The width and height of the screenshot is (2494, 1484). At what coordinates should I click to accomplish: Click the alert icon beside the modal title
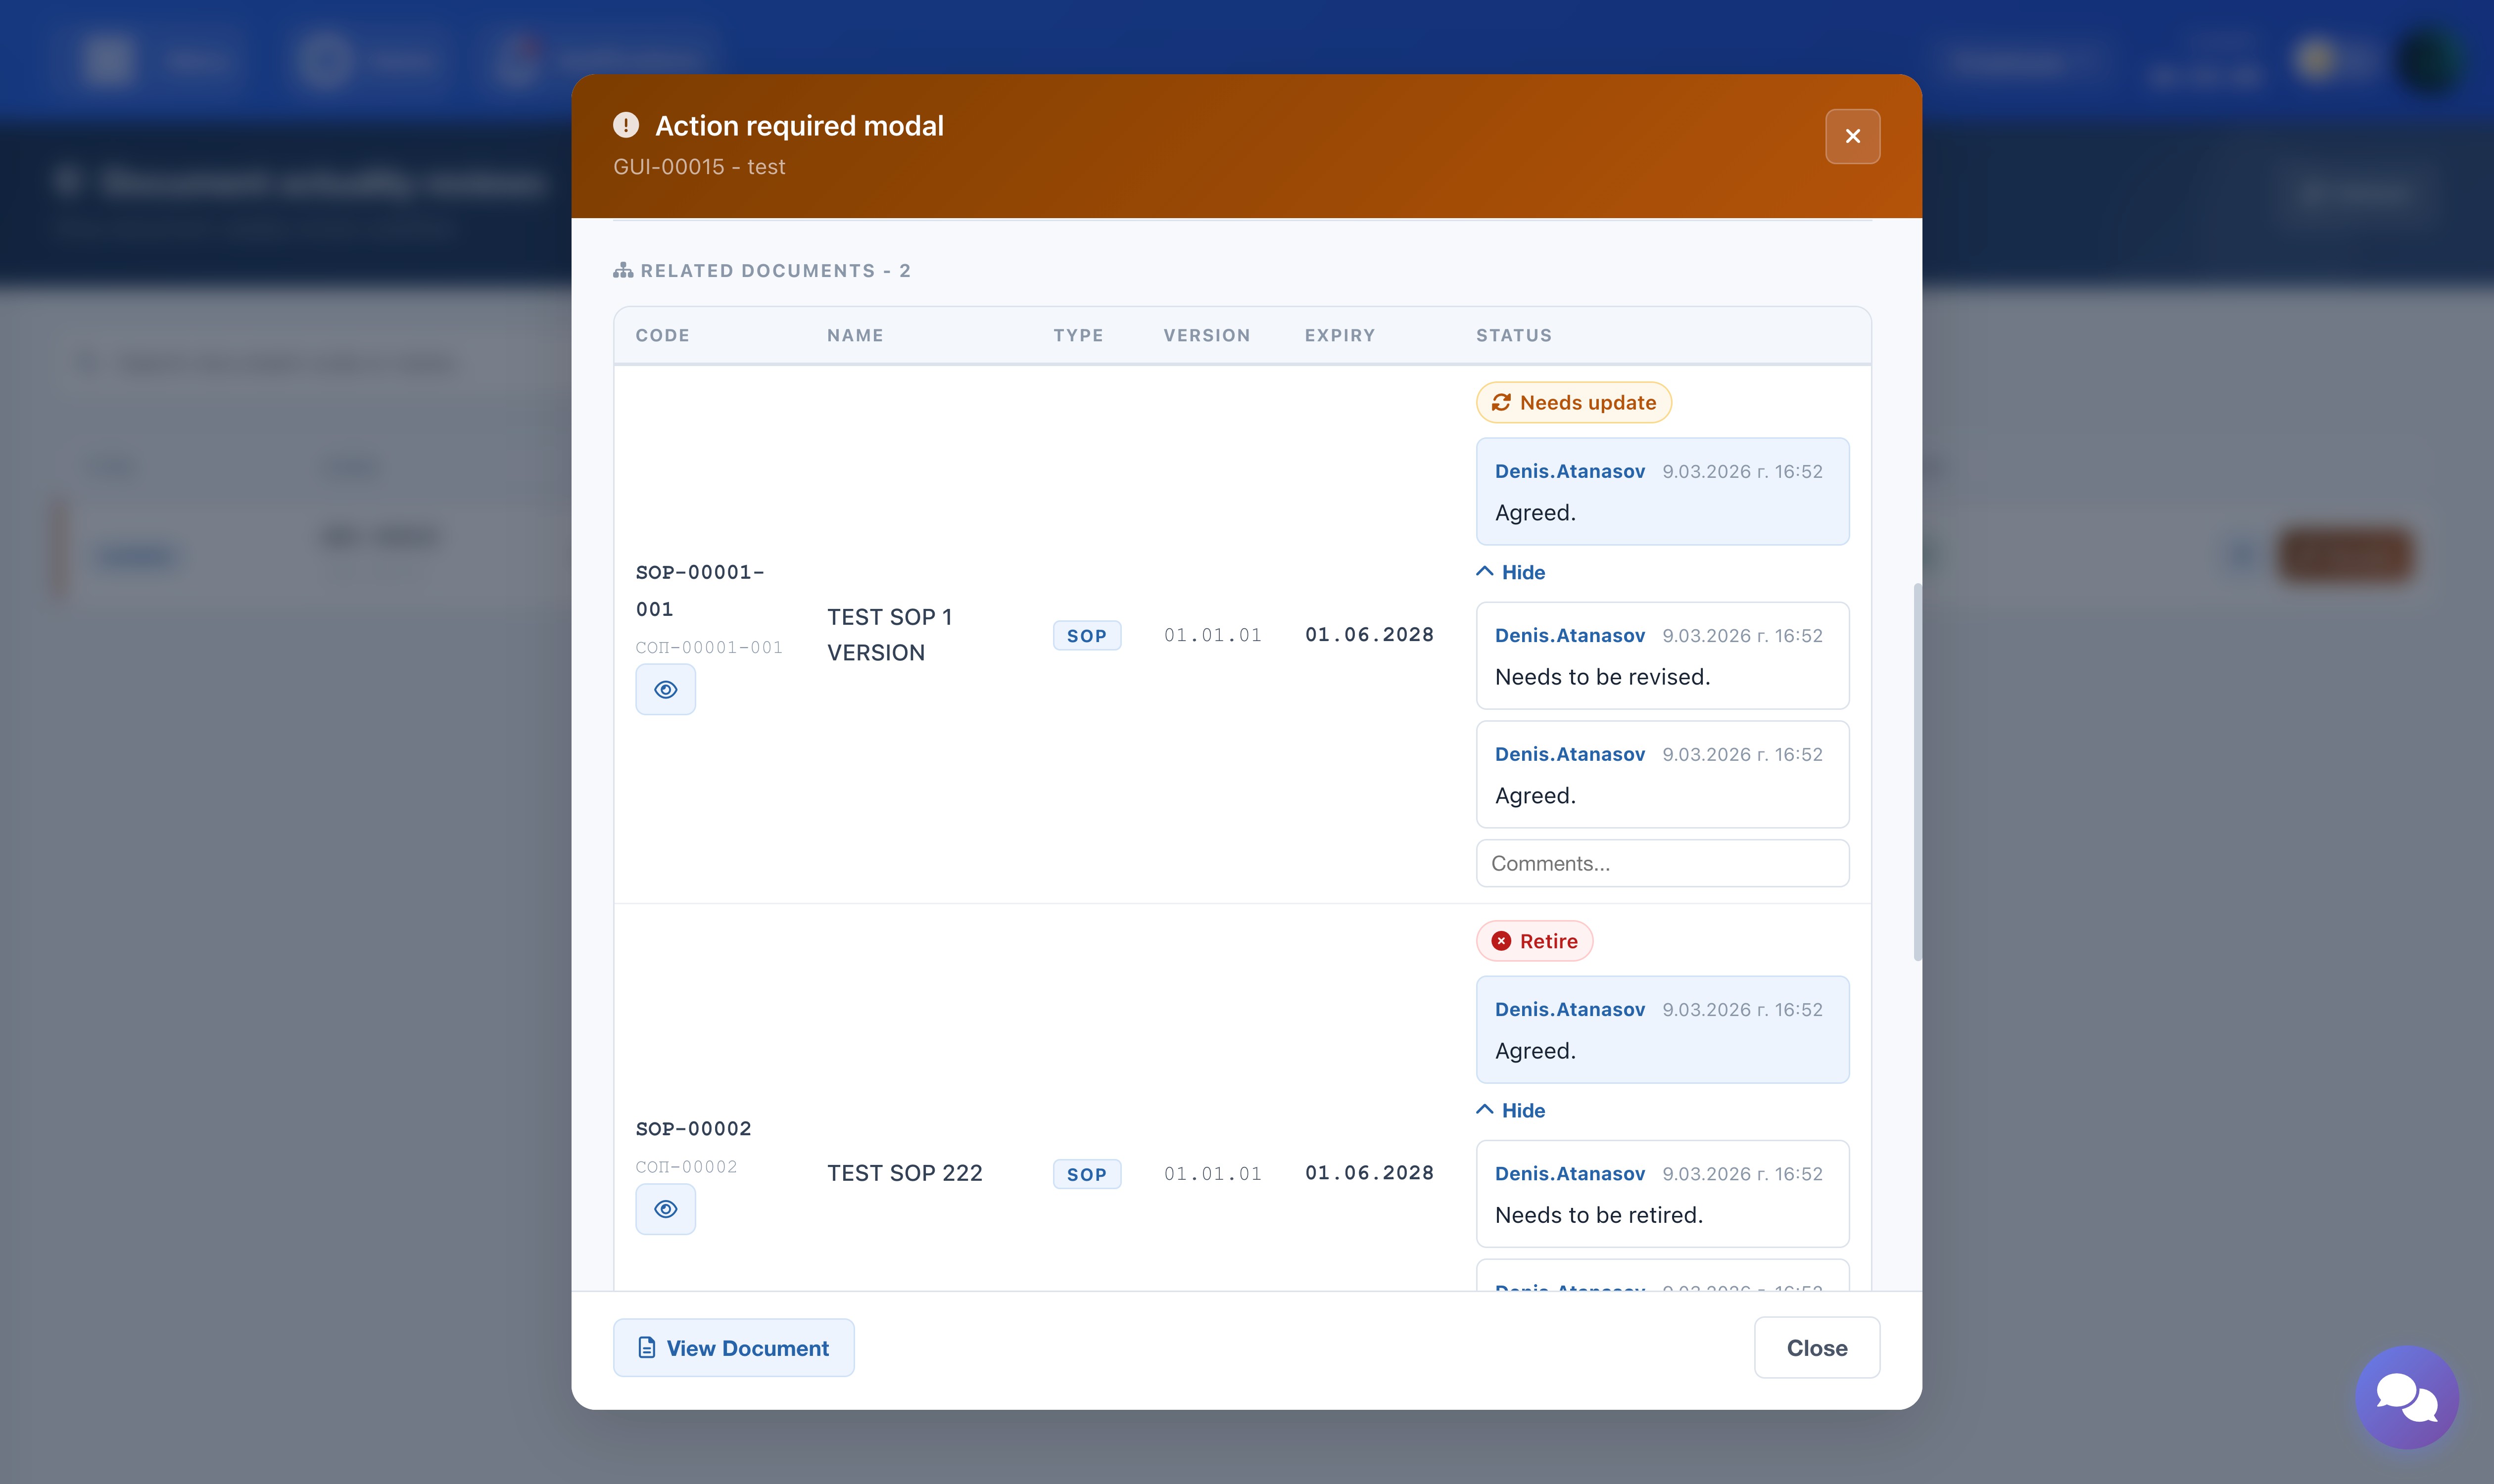[625, 125]
